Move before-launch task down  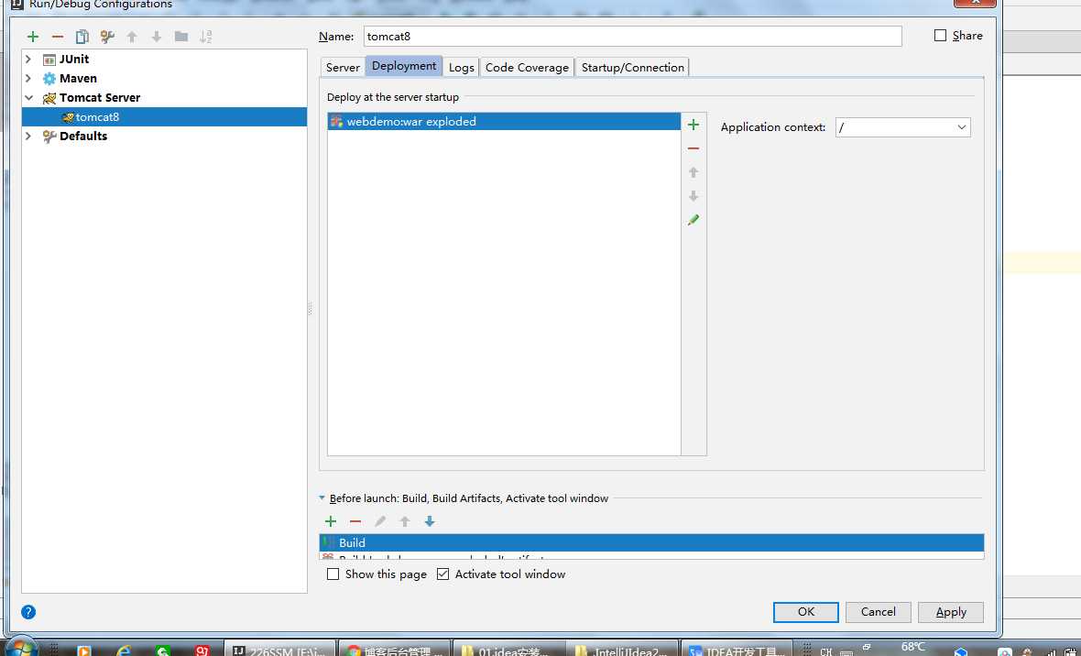tap(430, 521)
